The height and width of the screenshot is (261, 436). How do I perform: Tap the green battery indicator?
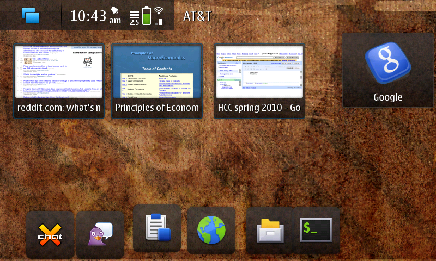click(146, 15)
